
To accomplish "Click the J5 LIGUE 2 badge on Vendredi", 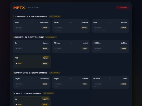I will pos(55,16).
